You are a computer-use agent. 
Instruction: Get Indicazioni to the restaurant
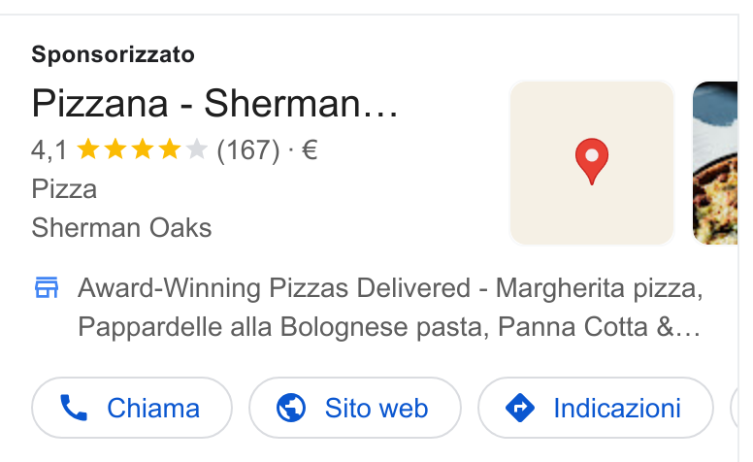596,408
